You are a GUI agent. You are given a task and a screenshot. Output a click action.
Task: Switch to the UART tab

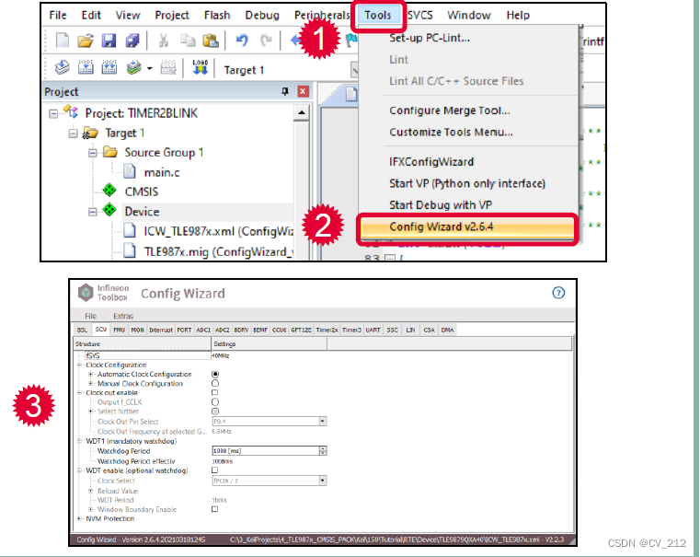pos(373,331)
